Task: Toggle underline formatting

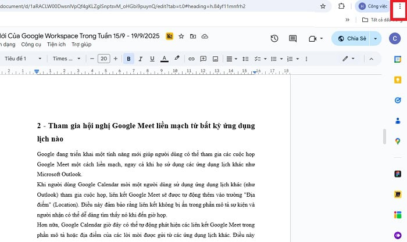Action: tap(152, 59)
